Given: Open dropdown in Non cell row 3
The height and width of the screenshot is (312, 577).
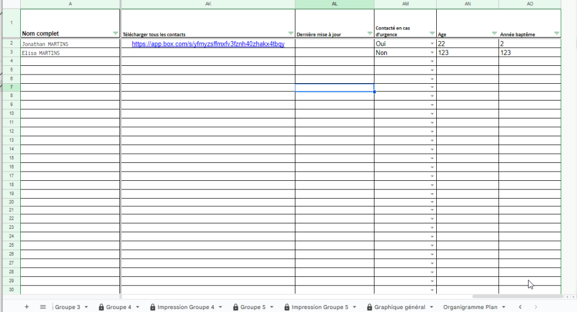Looking at the screenshot, I should 432,53.
